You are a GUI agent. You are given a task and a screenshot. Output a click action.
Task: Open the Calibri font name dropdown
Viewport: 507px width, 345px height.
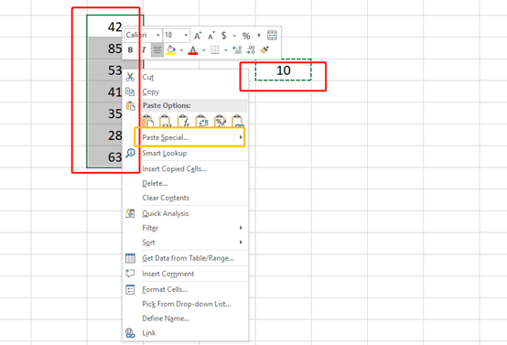tap(158, 36)
